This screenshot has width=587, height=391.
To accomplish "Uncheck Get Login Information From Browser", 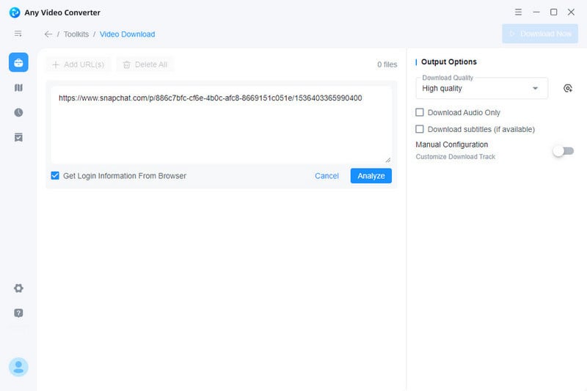I will 55,175.
